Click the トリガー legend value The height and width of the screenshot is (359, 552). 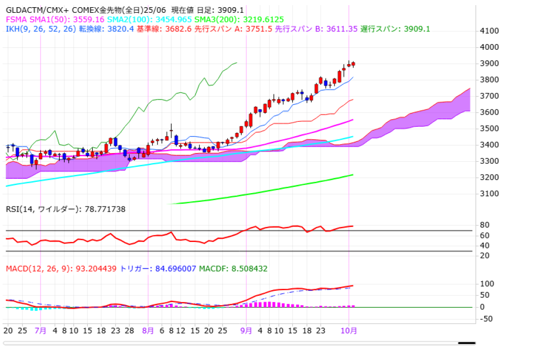[x=157, y=269]
